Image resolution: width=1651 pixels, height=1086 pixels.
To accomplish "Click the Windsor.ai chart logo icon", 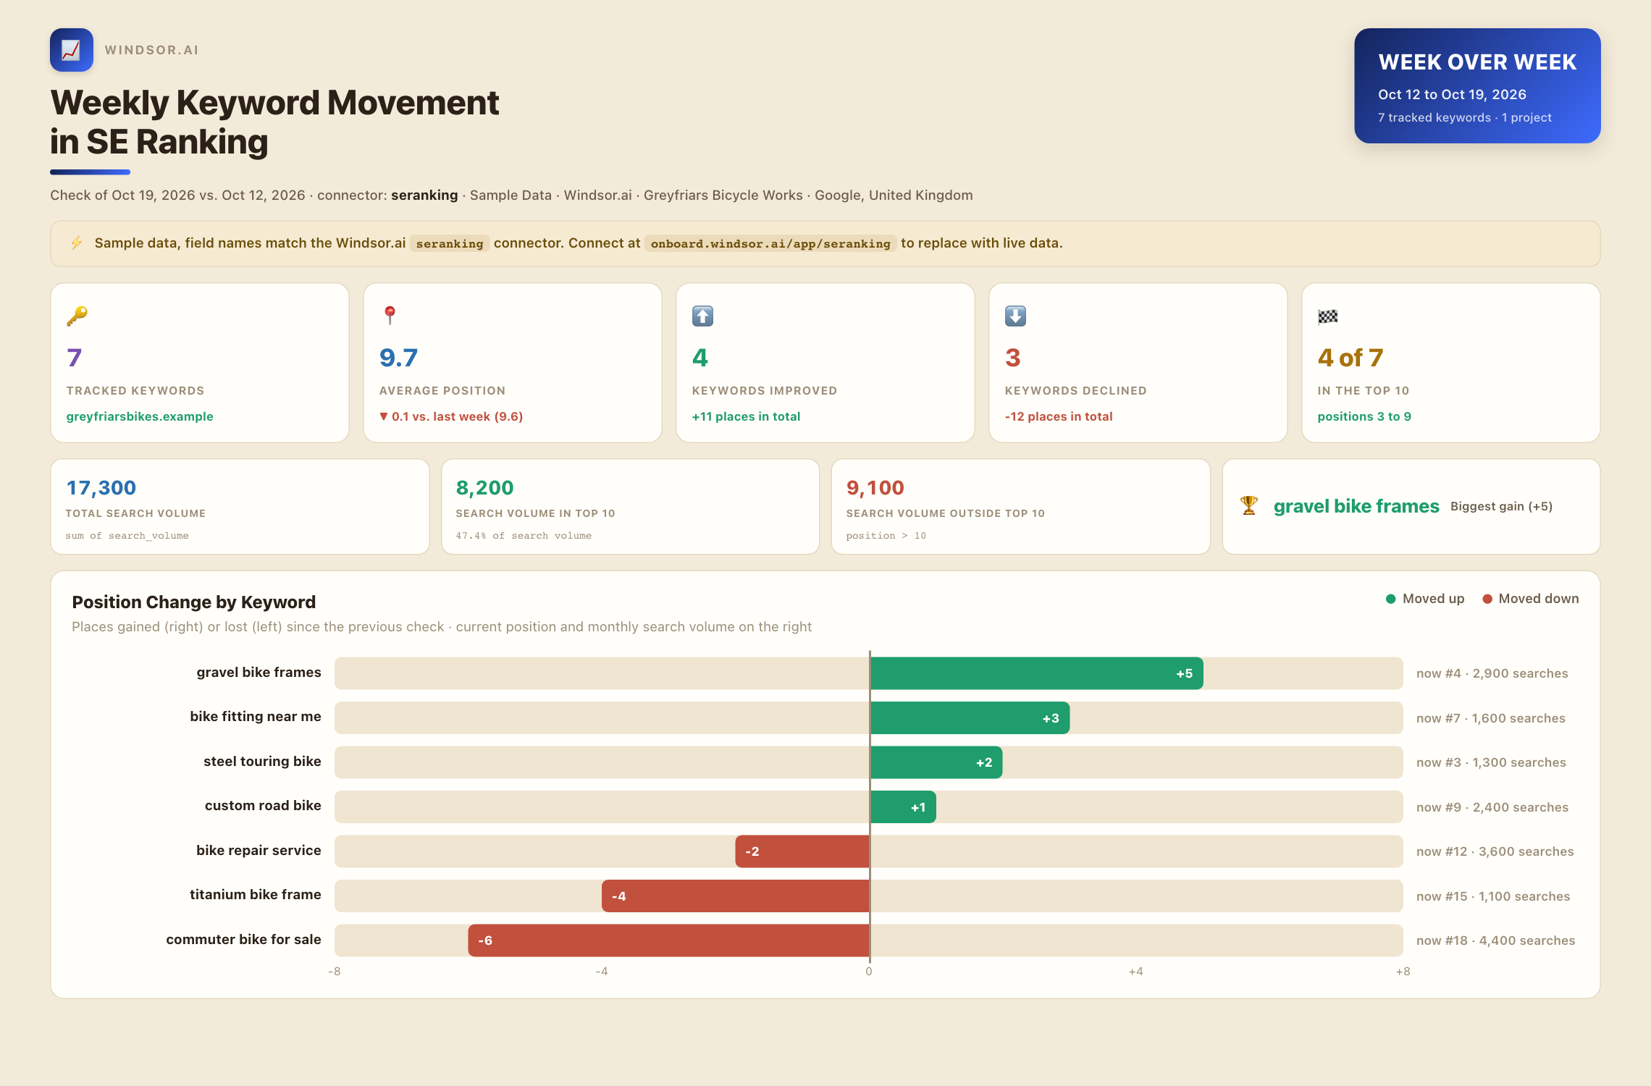I will click(72, 50).
